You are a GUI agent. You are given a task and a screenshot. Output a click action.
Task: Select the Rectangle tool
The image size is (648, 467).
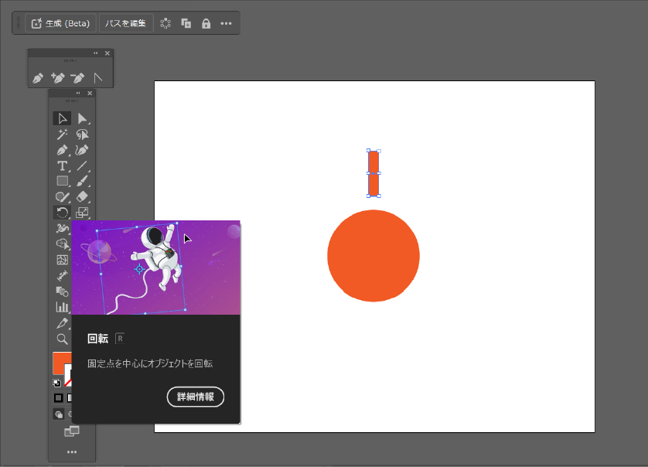click(x=63, y=181)
